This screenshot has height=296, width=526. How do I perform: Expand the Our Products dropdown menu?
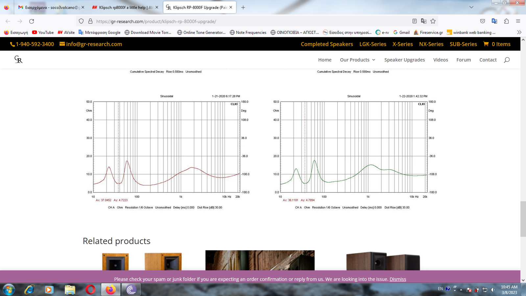(x=357, y=60)
